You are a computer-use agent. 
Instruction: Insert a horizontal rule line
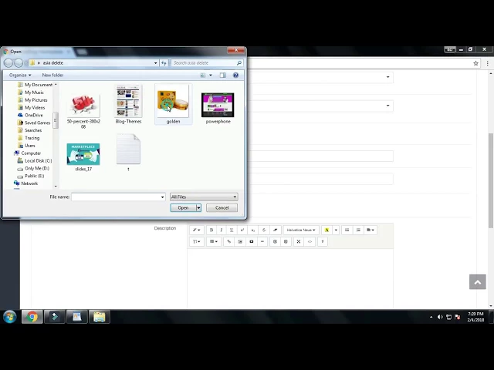tap(262, 241)
